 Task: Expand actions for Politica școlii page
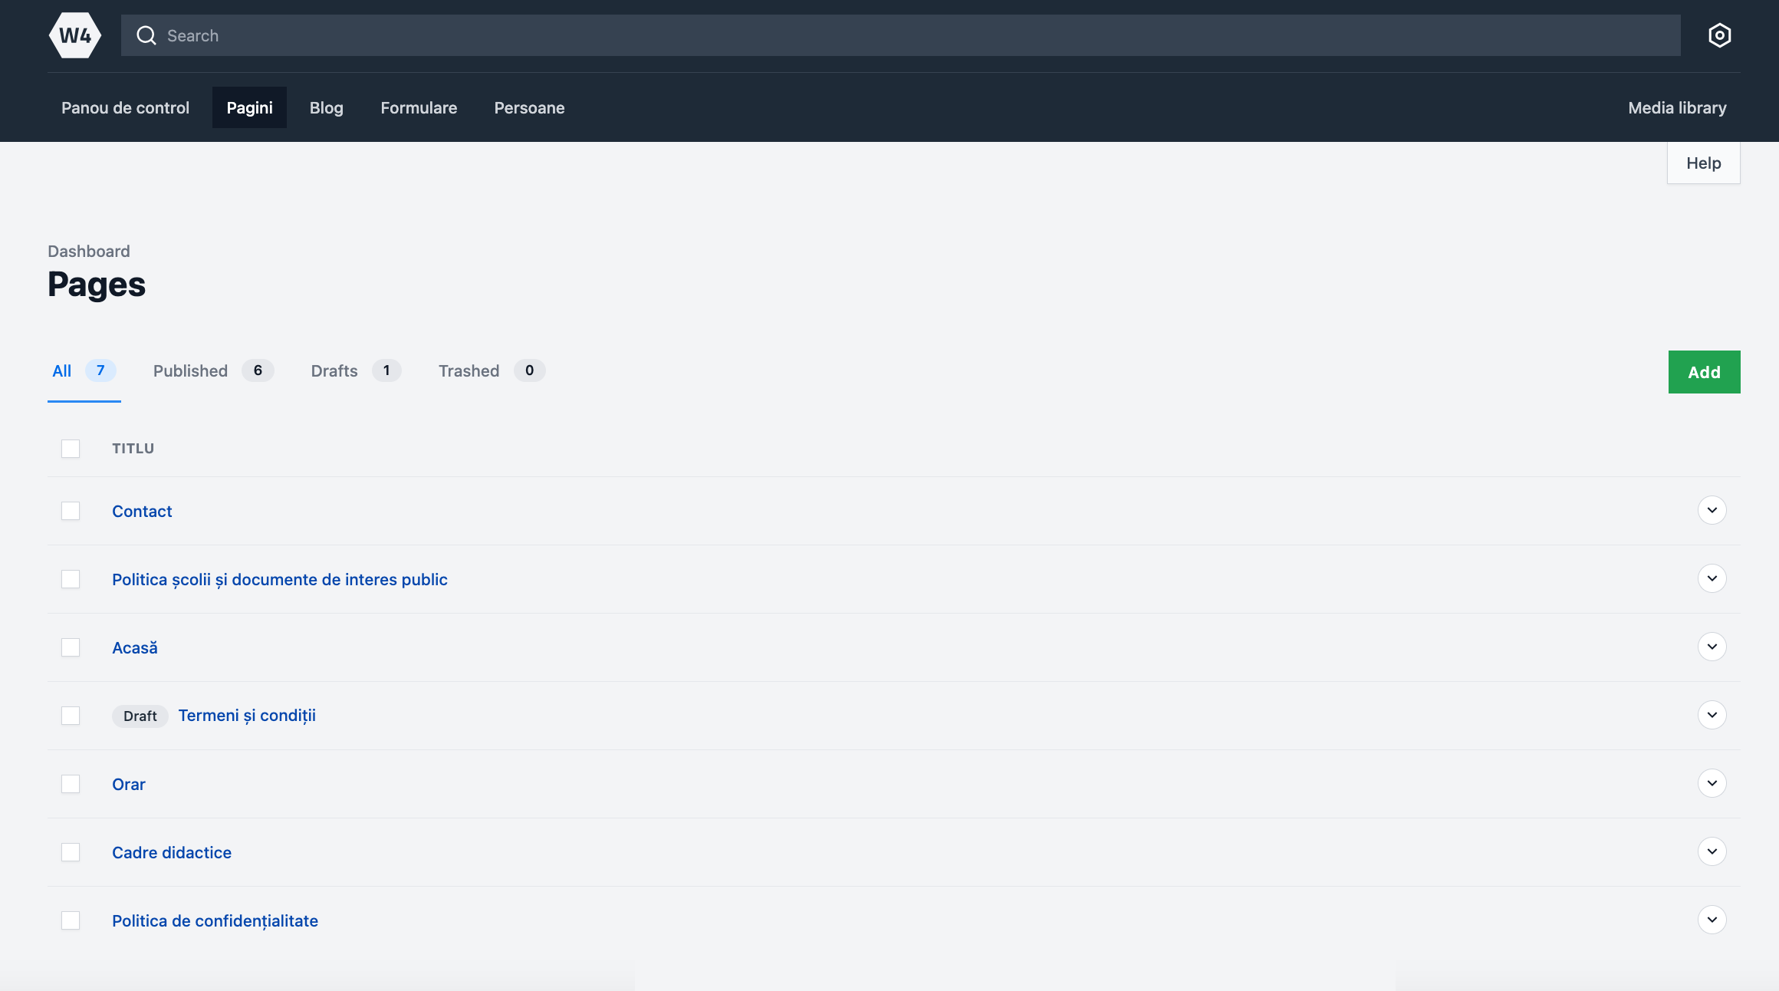pos(1712,578)
